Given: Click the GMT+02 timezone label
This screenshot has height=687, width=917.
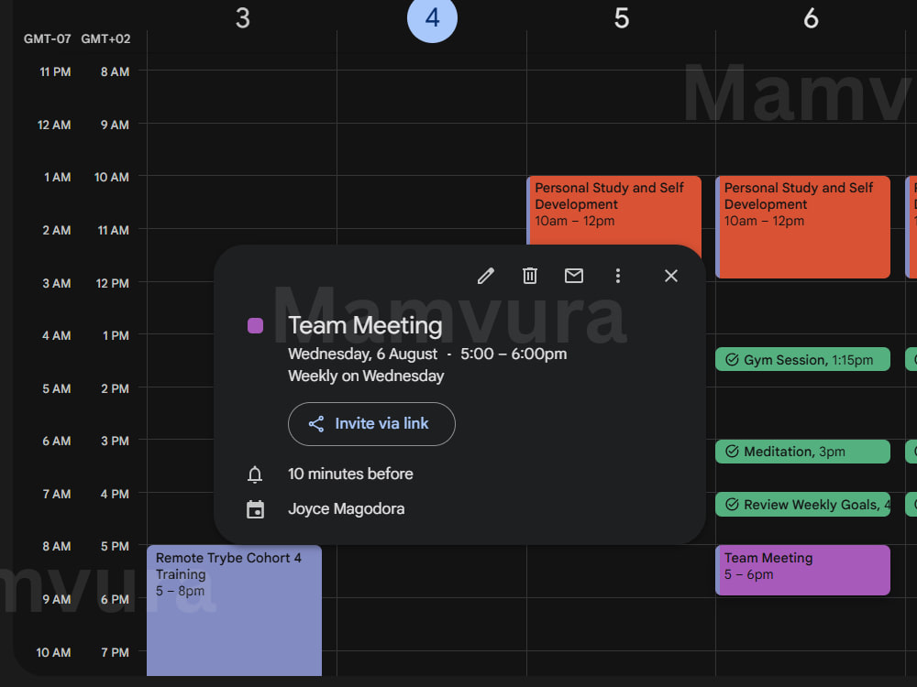Looking at the screenshot, I should (x=105, y=39).
